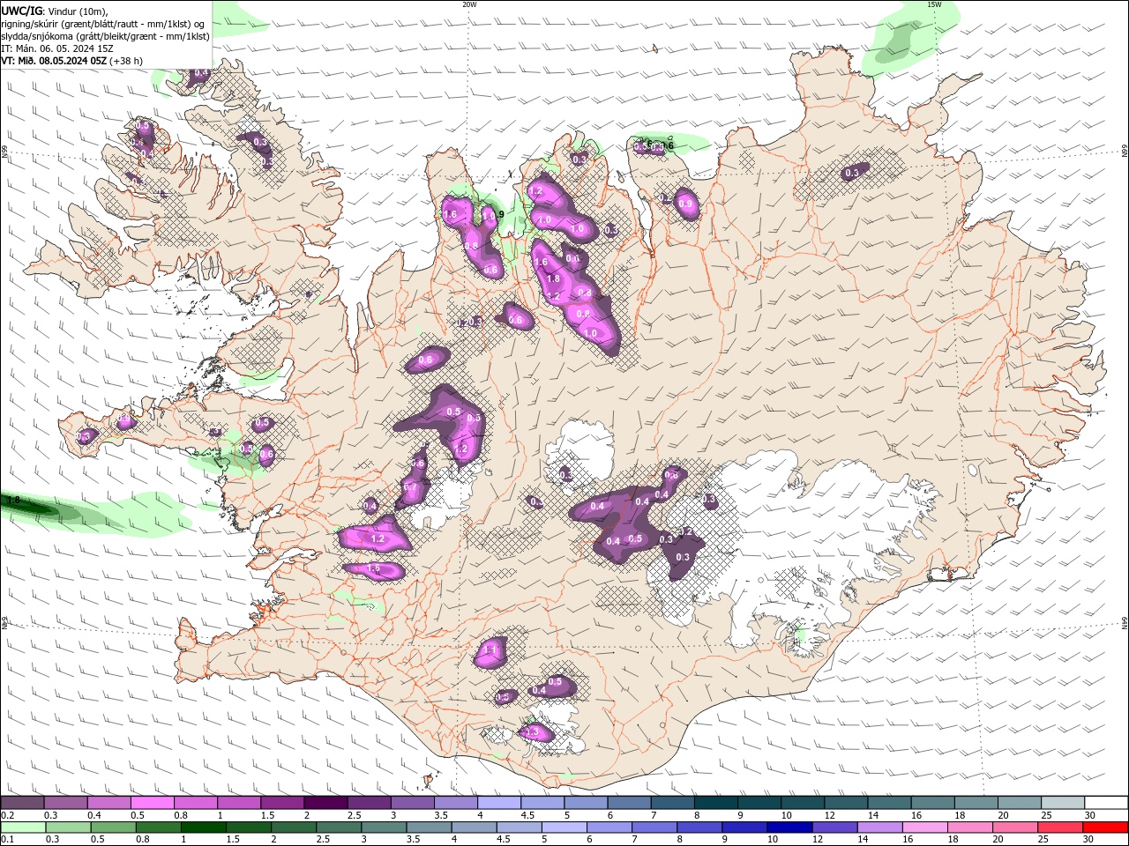The image size is (1129, 846).
Task: Click the '15W' longitude label at top
Action: point(933,4)
